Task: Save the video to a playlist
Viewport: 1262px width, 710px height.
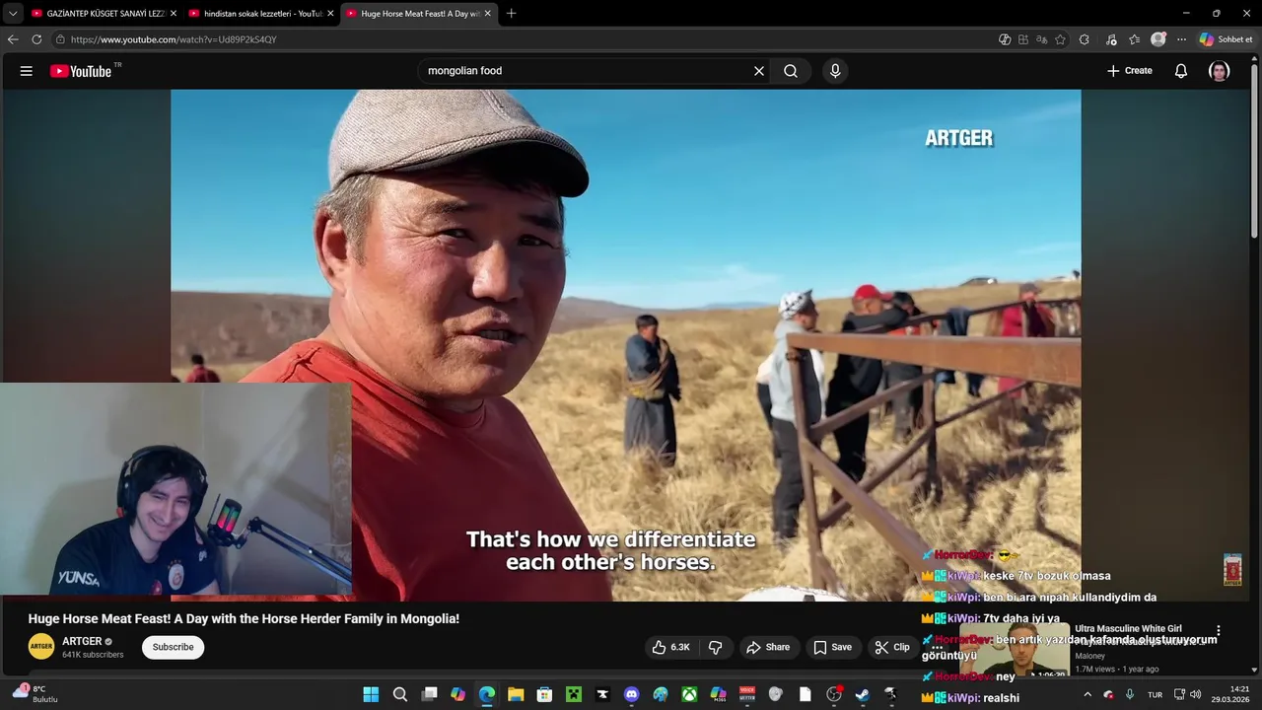Action: pos(832,647)
